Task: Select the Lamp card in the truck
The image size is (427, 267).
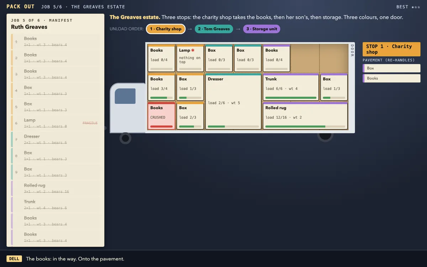Action: click(x=190, y=58)
